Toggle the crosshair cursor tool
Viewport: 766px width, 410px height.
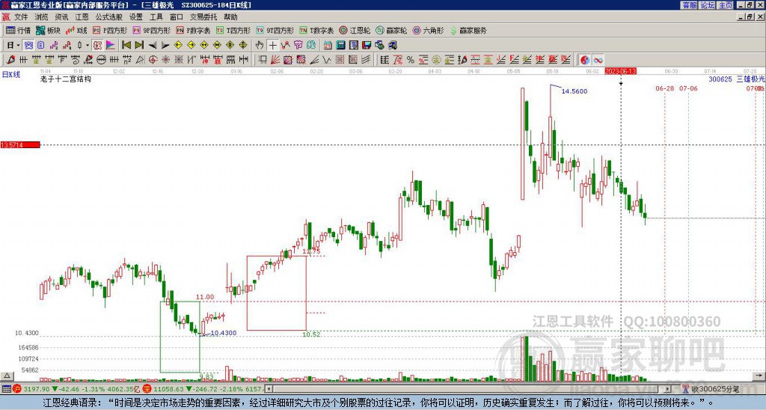click(x=272, y=45)
